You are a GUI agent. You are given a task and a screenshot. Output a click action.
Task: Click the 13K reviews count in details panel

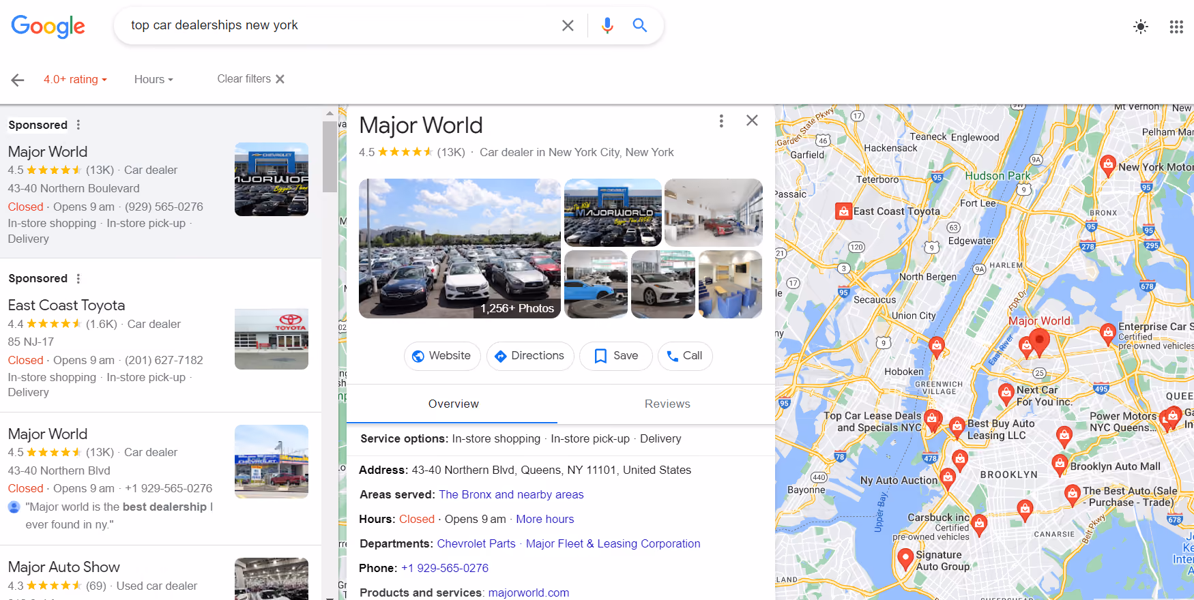coord(451,152)
